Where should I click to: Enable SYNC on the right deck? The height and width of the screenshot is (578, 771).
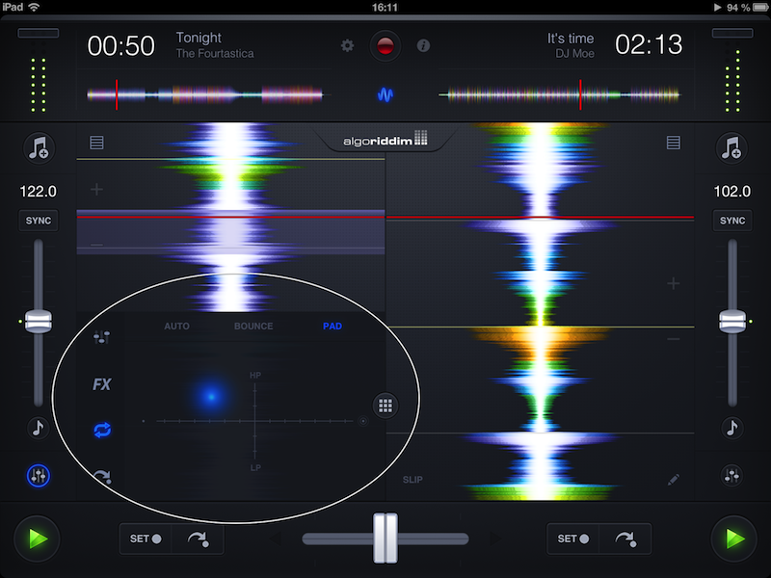pos(731,221)
